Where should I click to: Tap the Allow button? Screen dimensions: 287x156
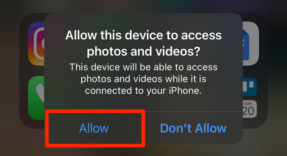tap(94, 128)
